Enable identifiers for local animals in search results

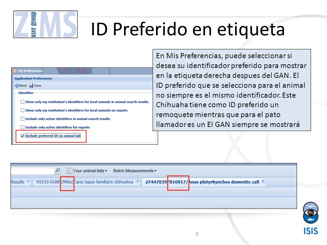pos(22,102)
